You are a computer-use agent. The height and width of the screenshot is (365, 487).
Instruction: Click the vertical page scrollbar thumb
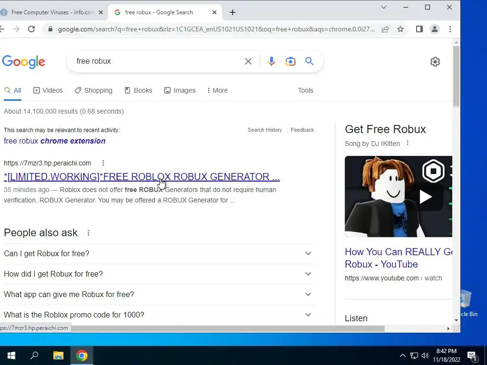pyautogui.click(x=456, y=76)
